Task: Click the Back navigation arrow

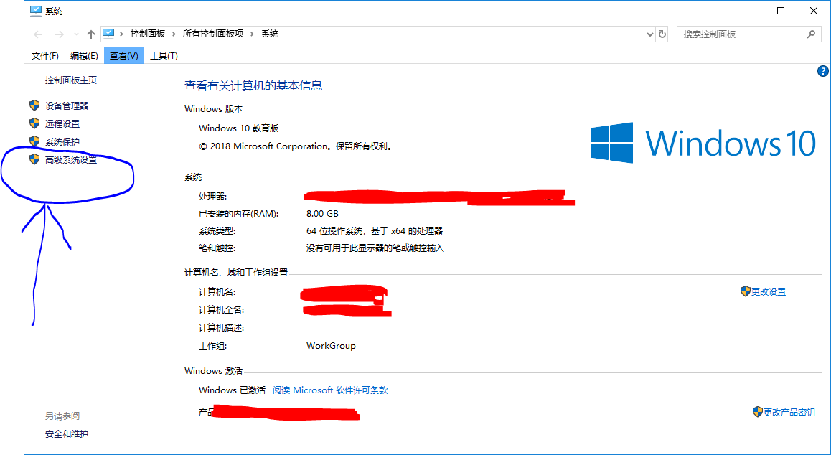Action: pyautogui.click(x=38, y=34)
